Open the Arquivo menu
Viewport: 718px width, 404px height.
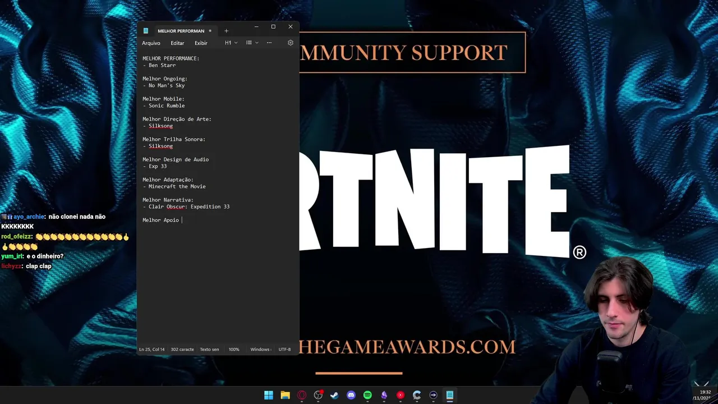pyautogui.click(x=151, y=43)
